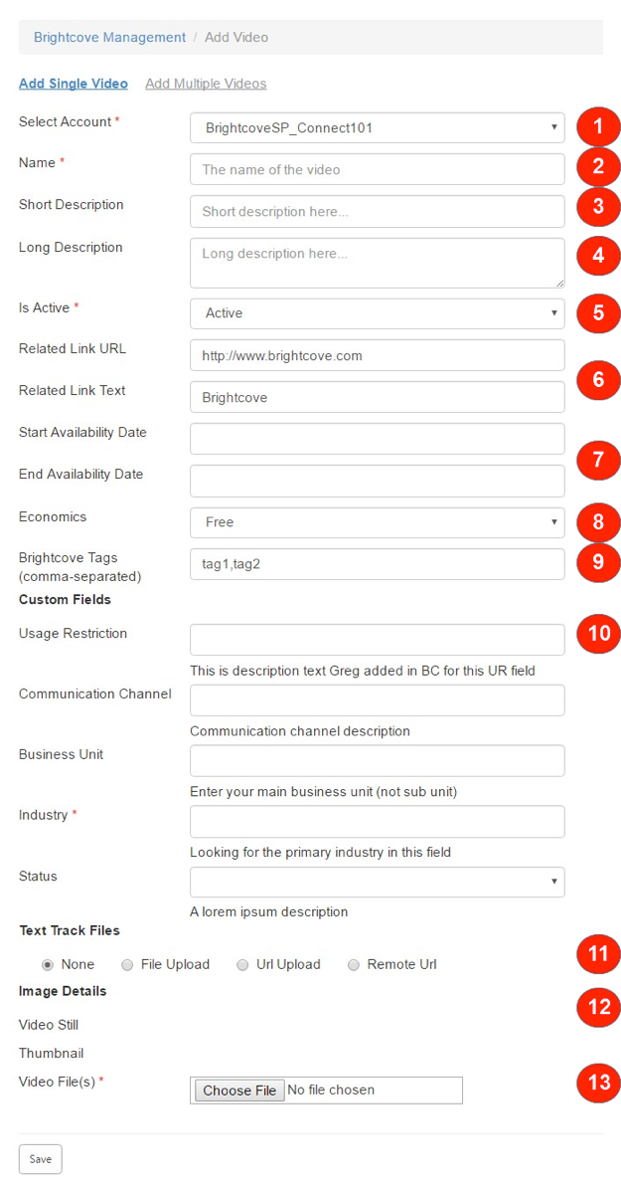Focus the video Name input field
The width and height of the screenshot is (621, 1194).
pyautogui.click(x=377, y=169)
